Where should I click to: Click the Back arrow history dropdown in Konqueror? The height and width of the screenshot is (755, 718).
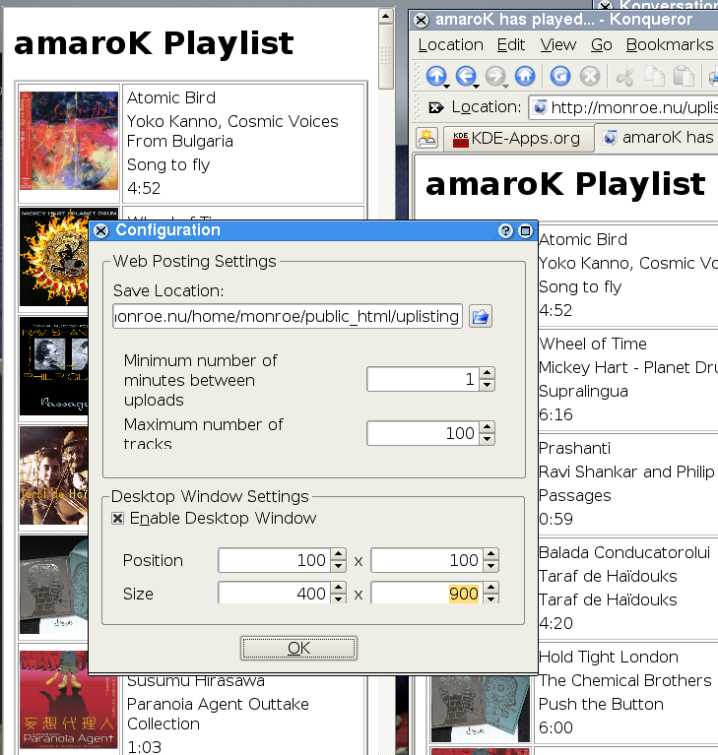point(476,87)
